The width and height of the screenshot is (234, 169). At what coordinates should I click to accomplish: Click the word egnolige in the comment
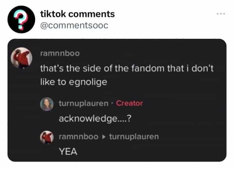(x=88, y=82)
